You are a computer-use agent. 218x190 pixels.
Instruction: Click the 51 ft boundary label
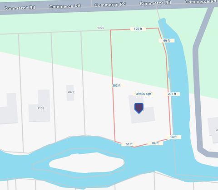[x=129, y=144]
